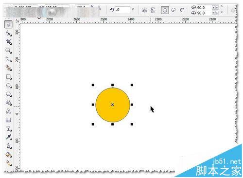Select the Shape edit tool

8,33
